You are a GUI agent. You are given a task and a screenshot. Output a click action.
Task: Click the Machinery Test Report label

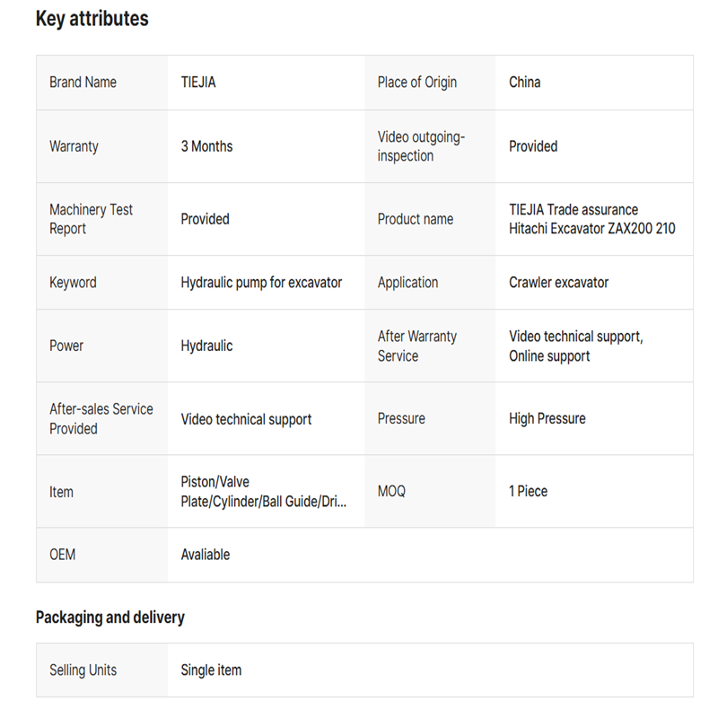click(x=91, y=219)
